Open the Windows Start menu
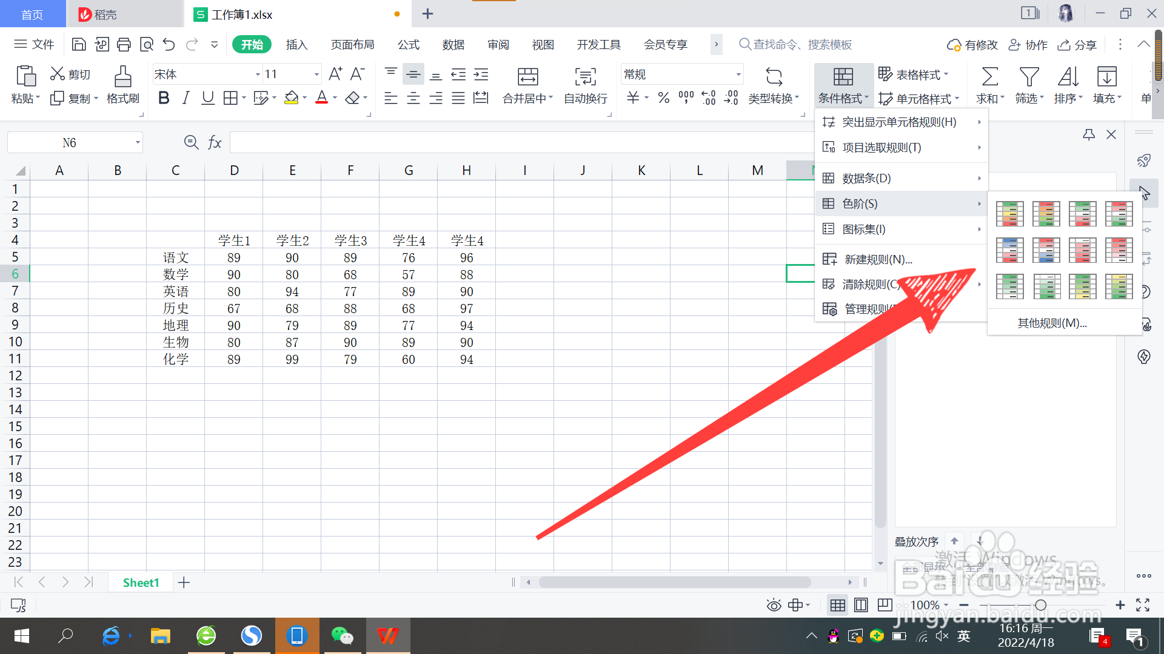This screenshot has width=1164, height=654. 22,636
